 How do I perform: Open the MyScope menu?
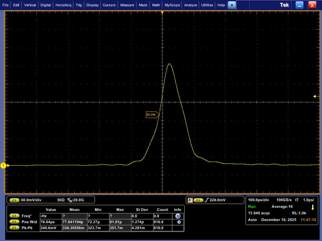[x=172, y=5]
